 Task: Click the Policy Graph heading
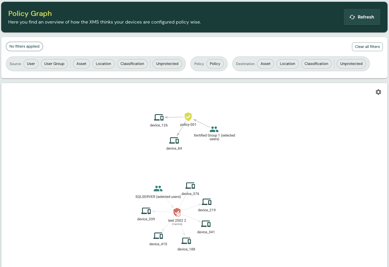pos(30,14)
